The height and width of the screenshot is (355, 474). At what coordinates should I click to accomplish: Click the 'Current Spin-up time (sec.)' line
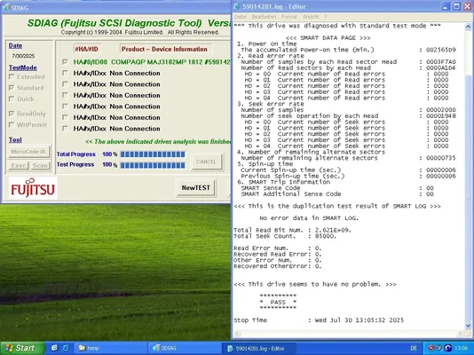click(348, 170)
